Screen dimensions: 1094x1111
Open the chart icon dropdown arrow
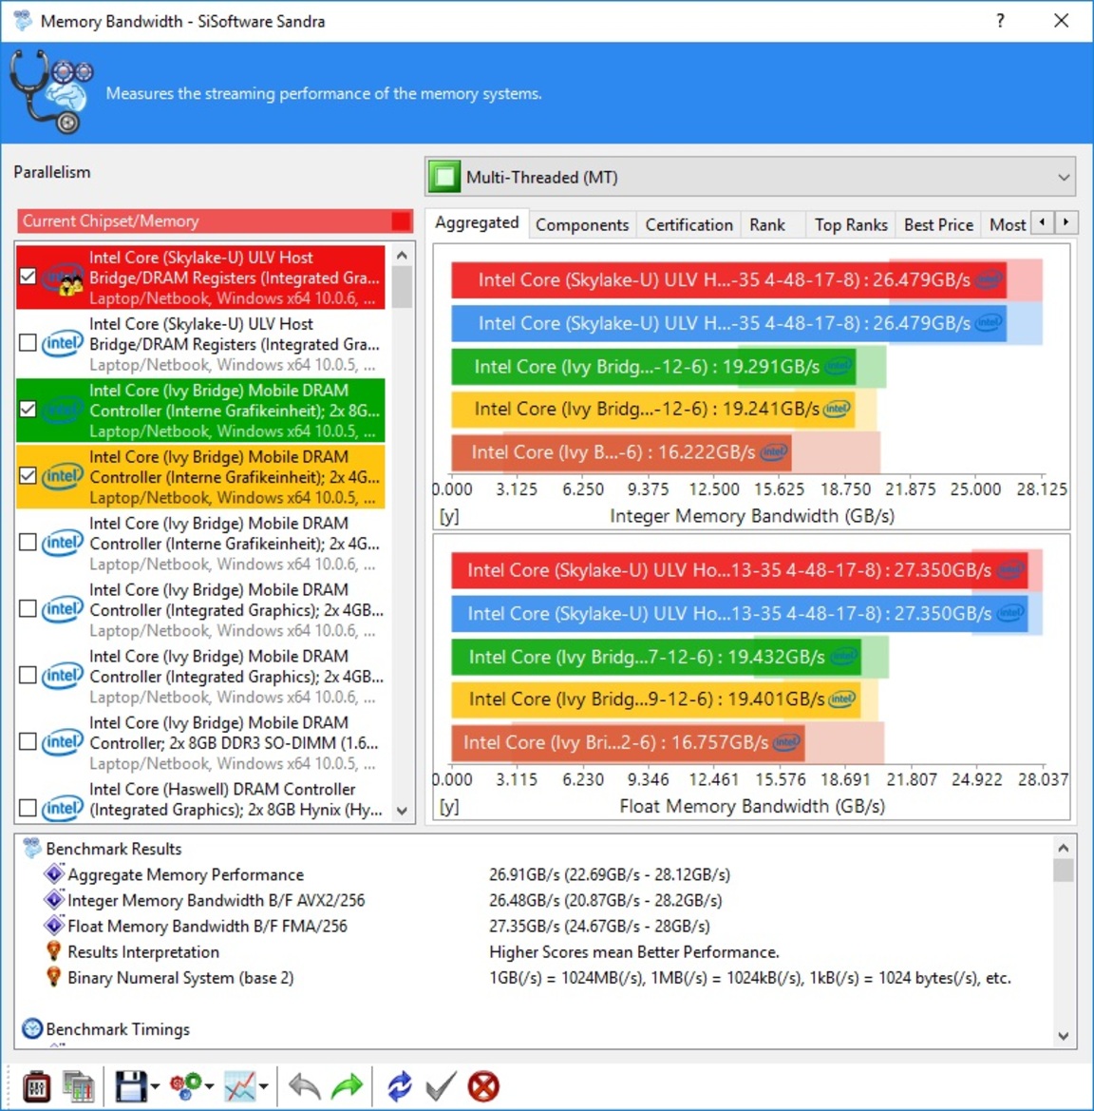[x=263, y=1086]
